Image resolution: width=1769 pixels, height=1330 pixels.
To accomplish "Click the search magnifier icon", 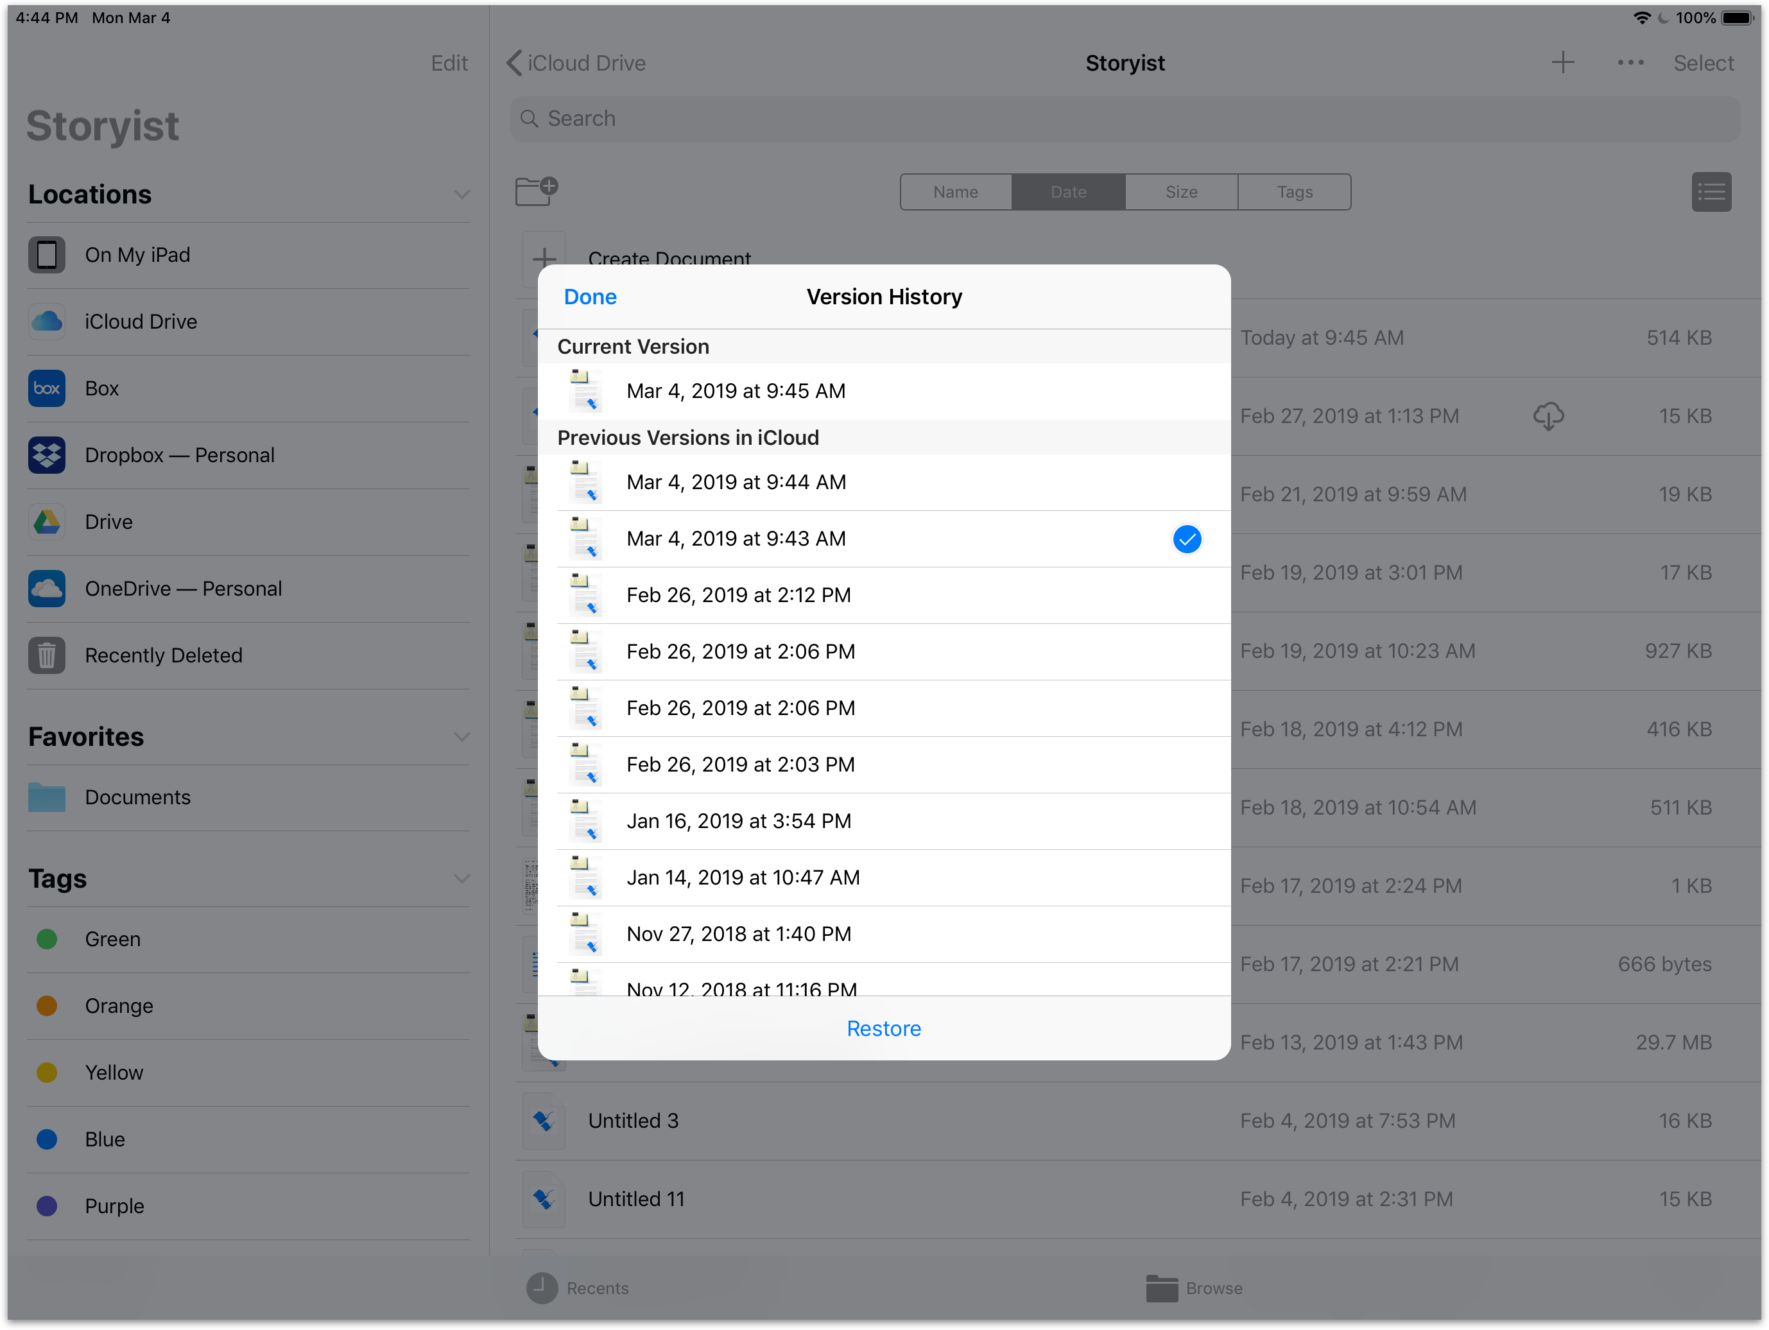I will [529, 119].
